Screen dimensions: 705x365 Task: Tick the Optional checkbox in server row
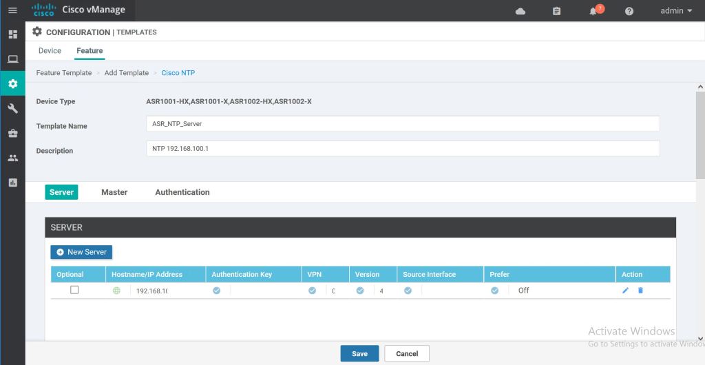click(74, 290)
